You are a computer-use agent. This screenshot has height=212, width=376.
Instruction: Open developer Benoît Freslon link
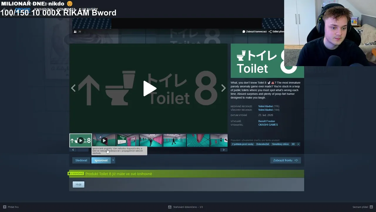266,121
